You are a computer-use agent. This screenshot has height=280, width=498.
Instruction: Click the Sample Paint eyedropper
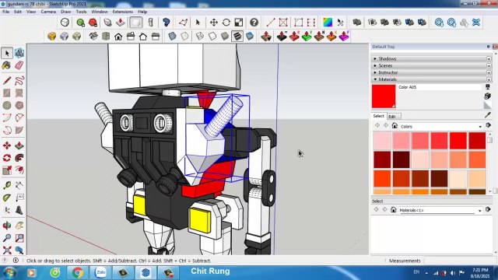pos(488,115)
